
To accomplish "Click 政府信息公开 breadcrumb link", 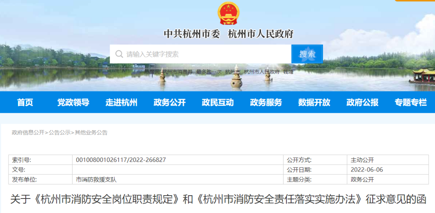I will coord(28,132).
